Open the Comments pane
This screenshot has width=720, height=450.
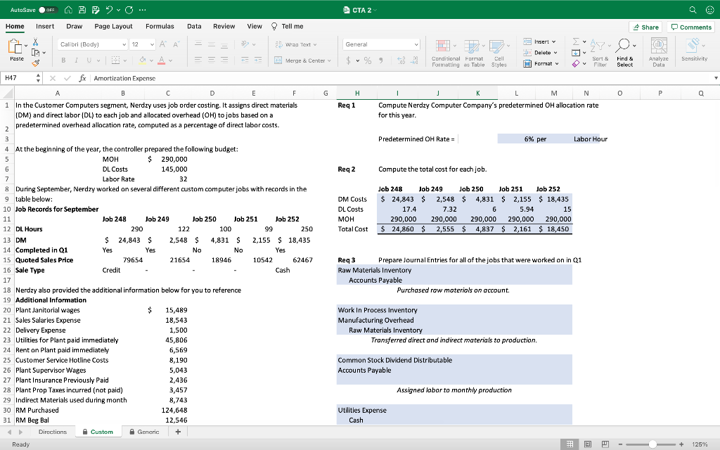pyautogui.click(x=691, y=27)
